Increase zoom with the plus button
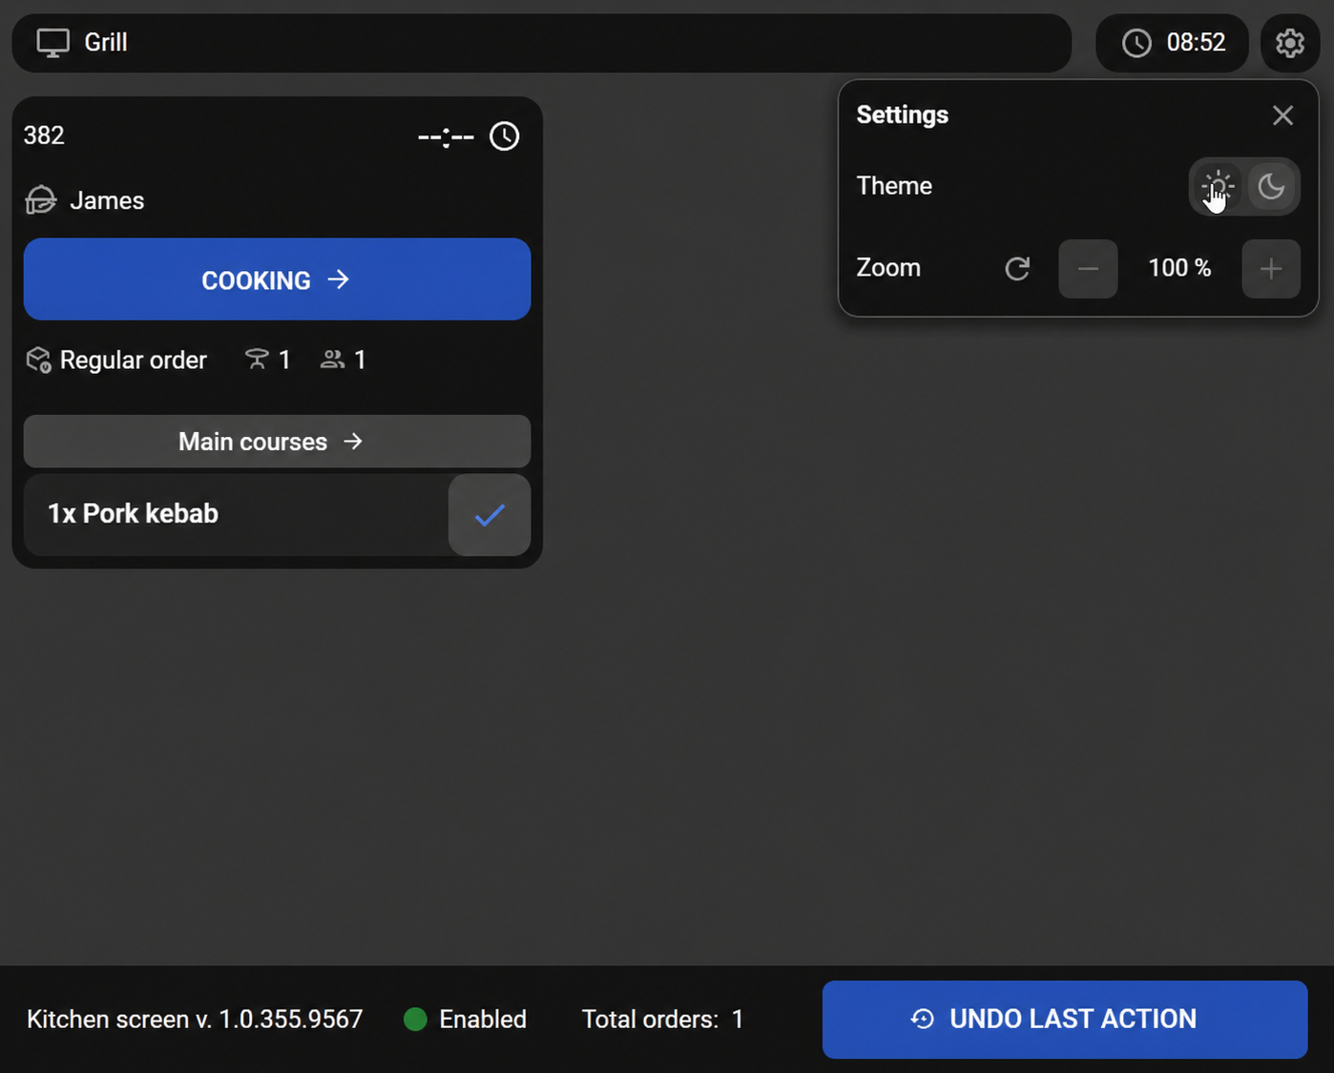 pos(1271,269)
